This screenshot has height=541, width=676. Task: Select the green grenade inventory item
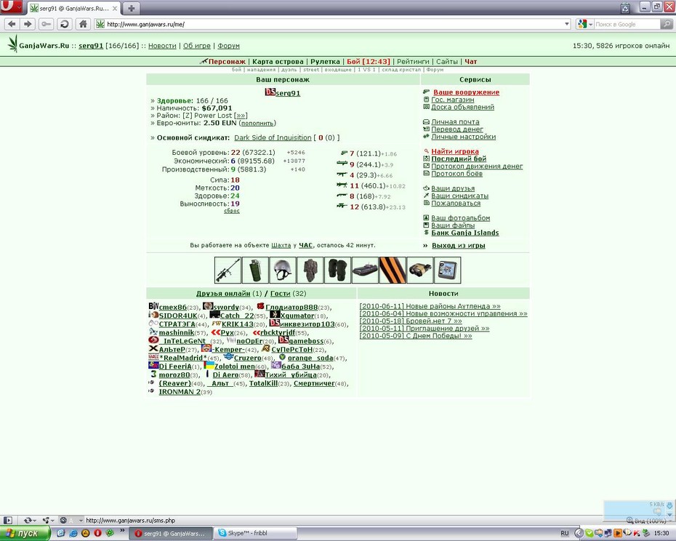tap(255, 270)
